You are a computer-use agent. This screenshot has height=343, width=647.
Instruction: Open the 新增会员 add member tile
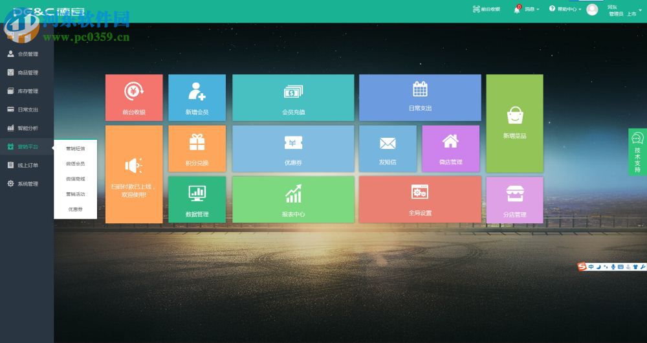197,98
